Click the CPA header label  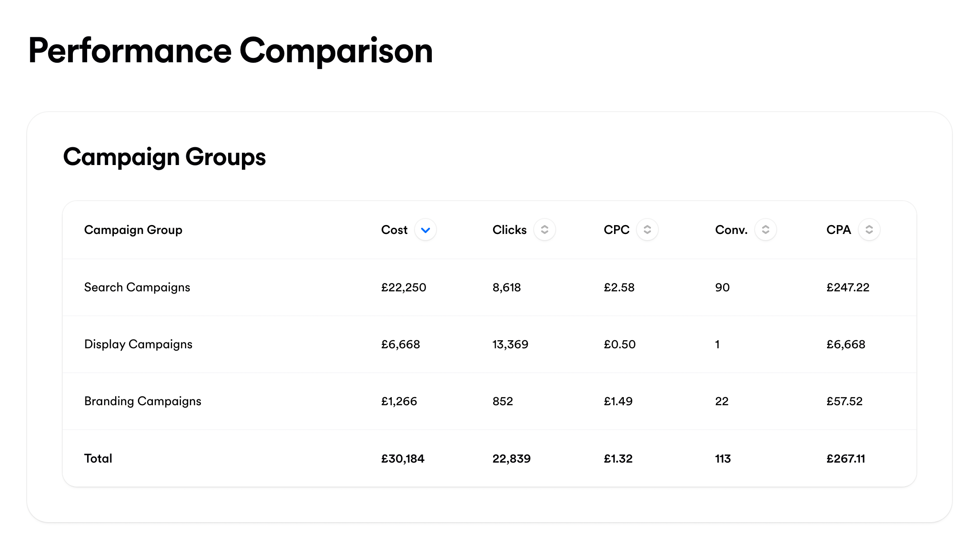pos(838,230)
